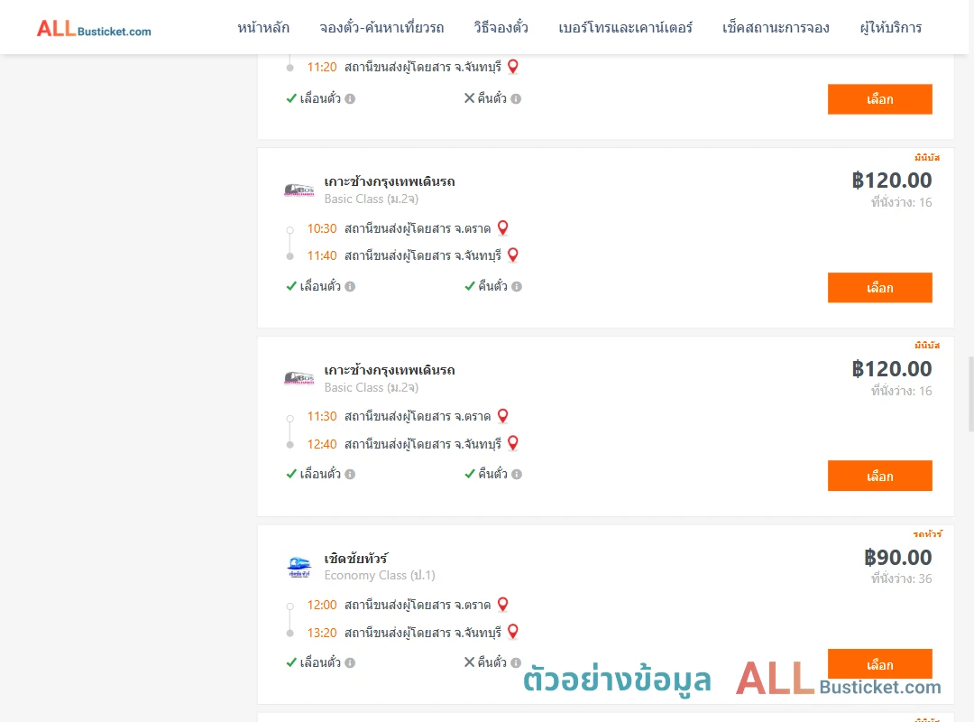Click the 11:20 arrival time
Image resolution: width=974 pixels, height=722 pixels.
pyautogui.click(x=322, y=67)
